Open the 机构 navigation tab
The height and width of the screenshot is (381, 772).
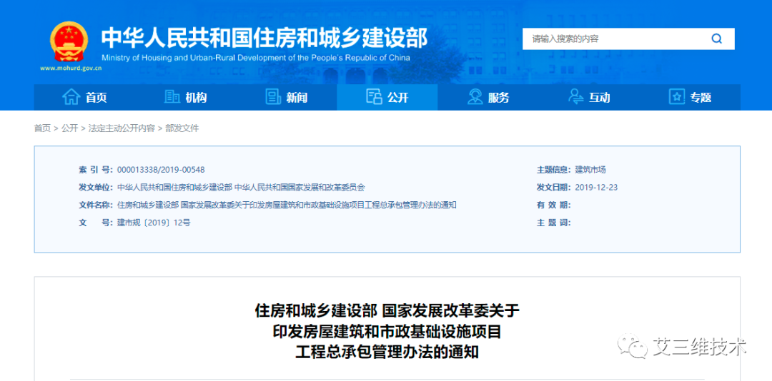coord(186,97)
